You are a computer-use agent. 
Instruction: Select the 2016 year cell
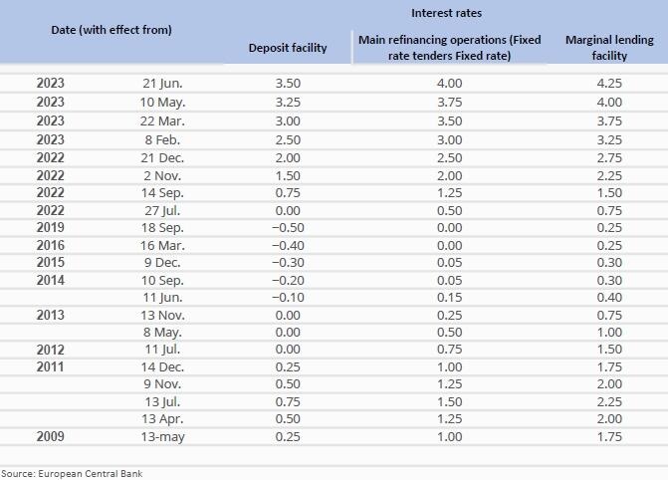(x=50, y=246)
